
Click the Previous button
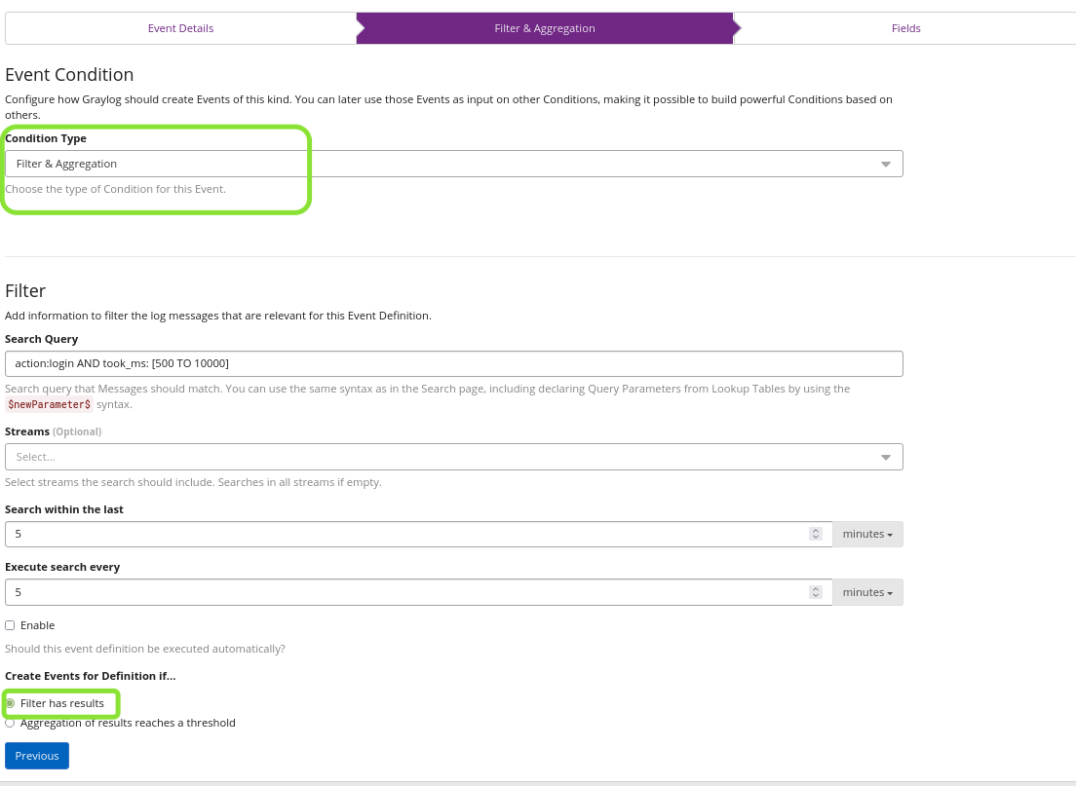pos(37,756)
